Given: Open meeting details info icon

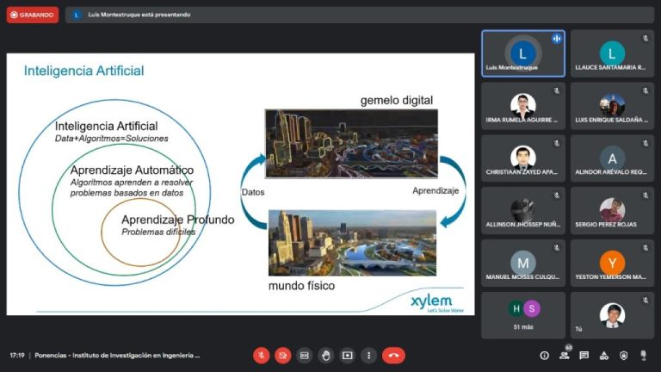Looking at the screenshot, I should tap(544, 355).
